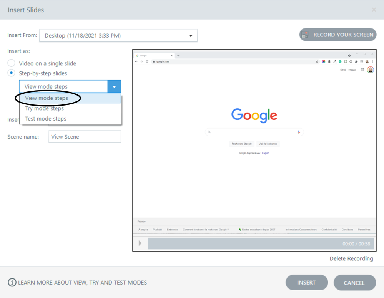The height and width of the screenshot is (298, 384).
Task: Select Step-by-step slides radio option
Action: tap(11, 73)
